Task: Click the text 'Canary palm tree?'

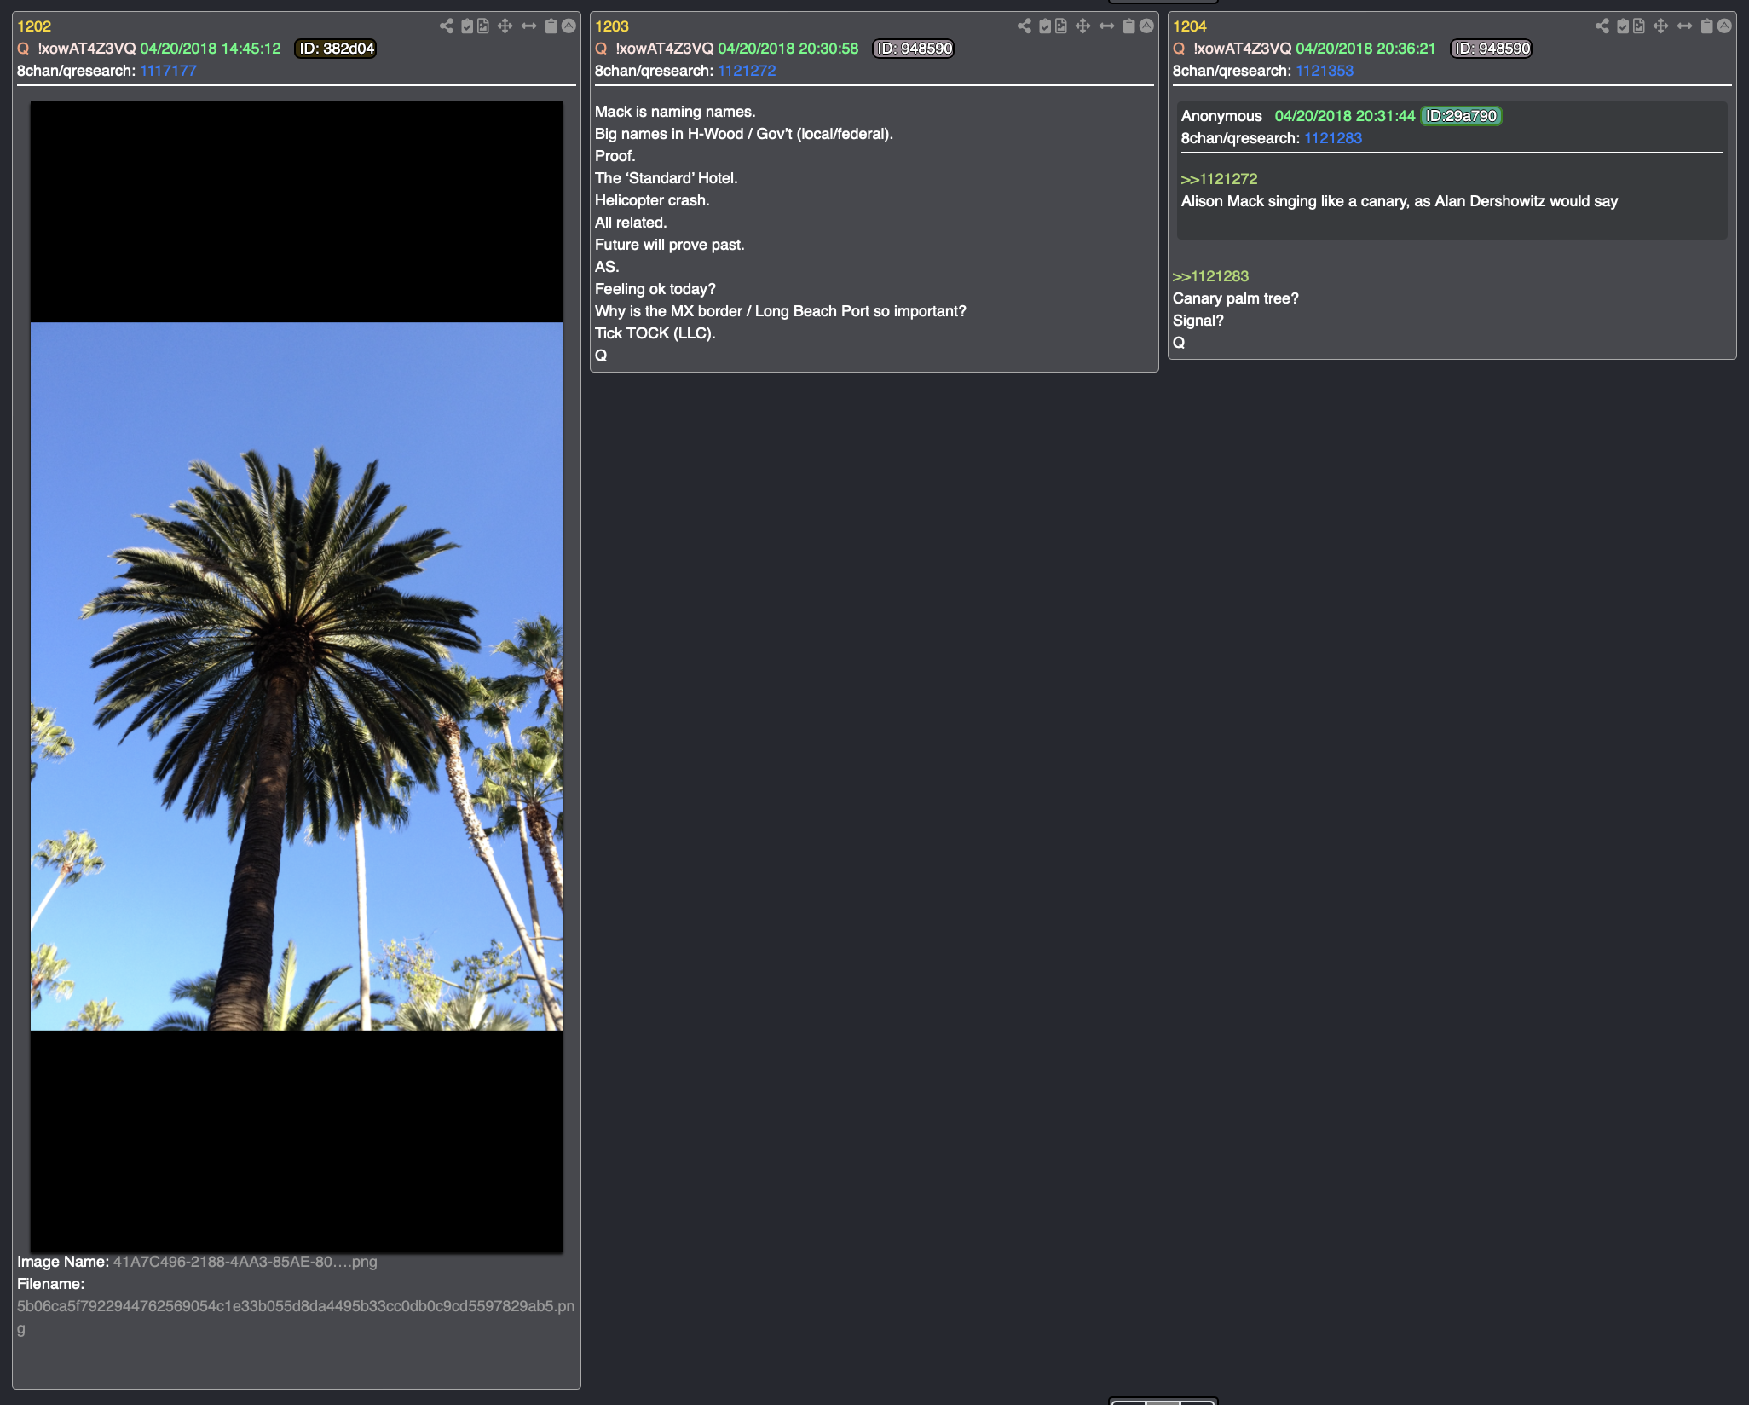Action: (x=1235, y=298)
